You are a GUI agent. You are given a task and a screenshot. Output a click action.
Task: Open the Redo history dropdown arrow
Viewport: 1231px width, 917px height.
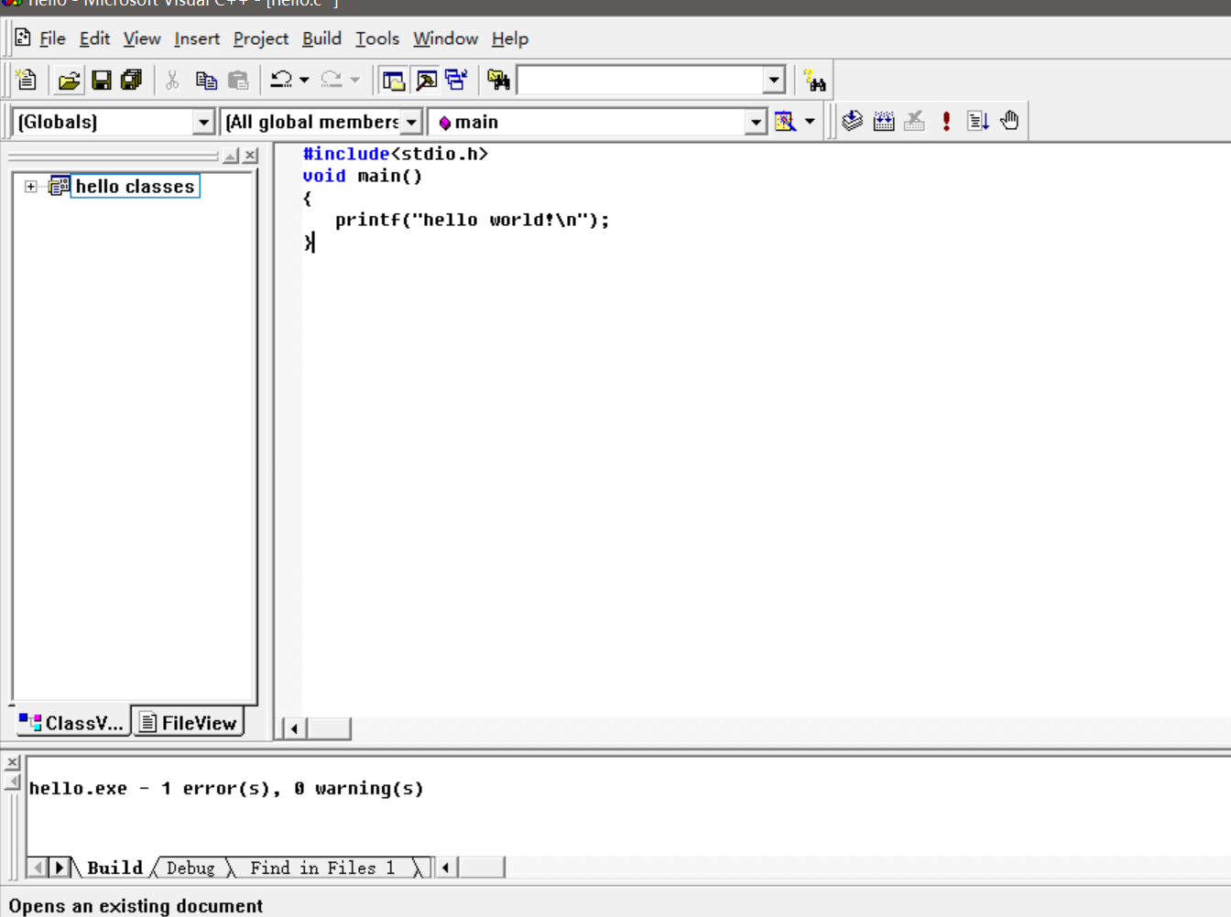355,81
